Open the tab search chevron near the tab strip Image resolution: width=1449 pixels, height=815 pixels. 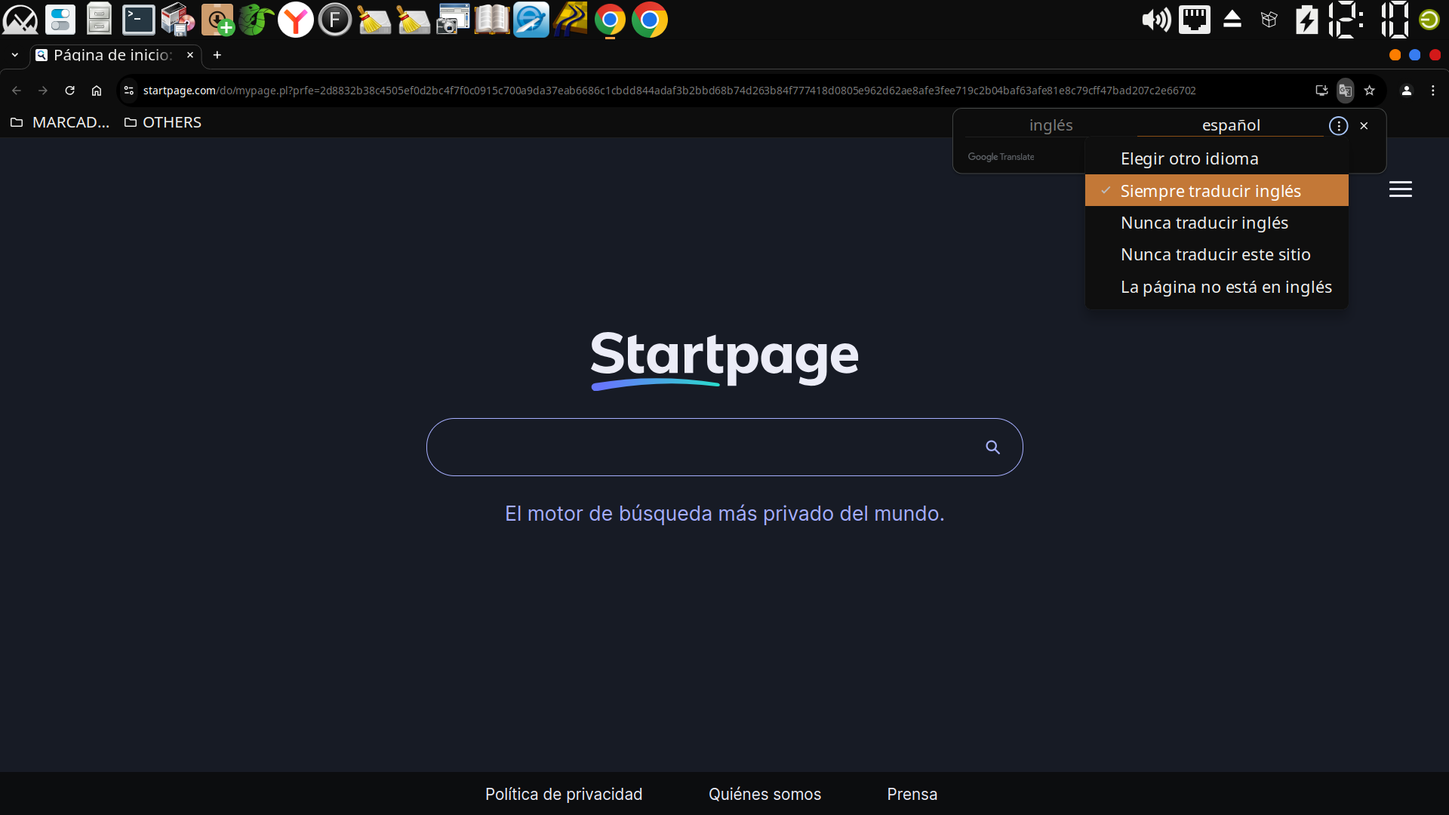pos(14,54)
